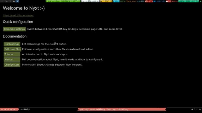Switch to the gnu.org tab
Viewport: 202px width, 113px height.
pyautogui.click(x=84, y=110)
